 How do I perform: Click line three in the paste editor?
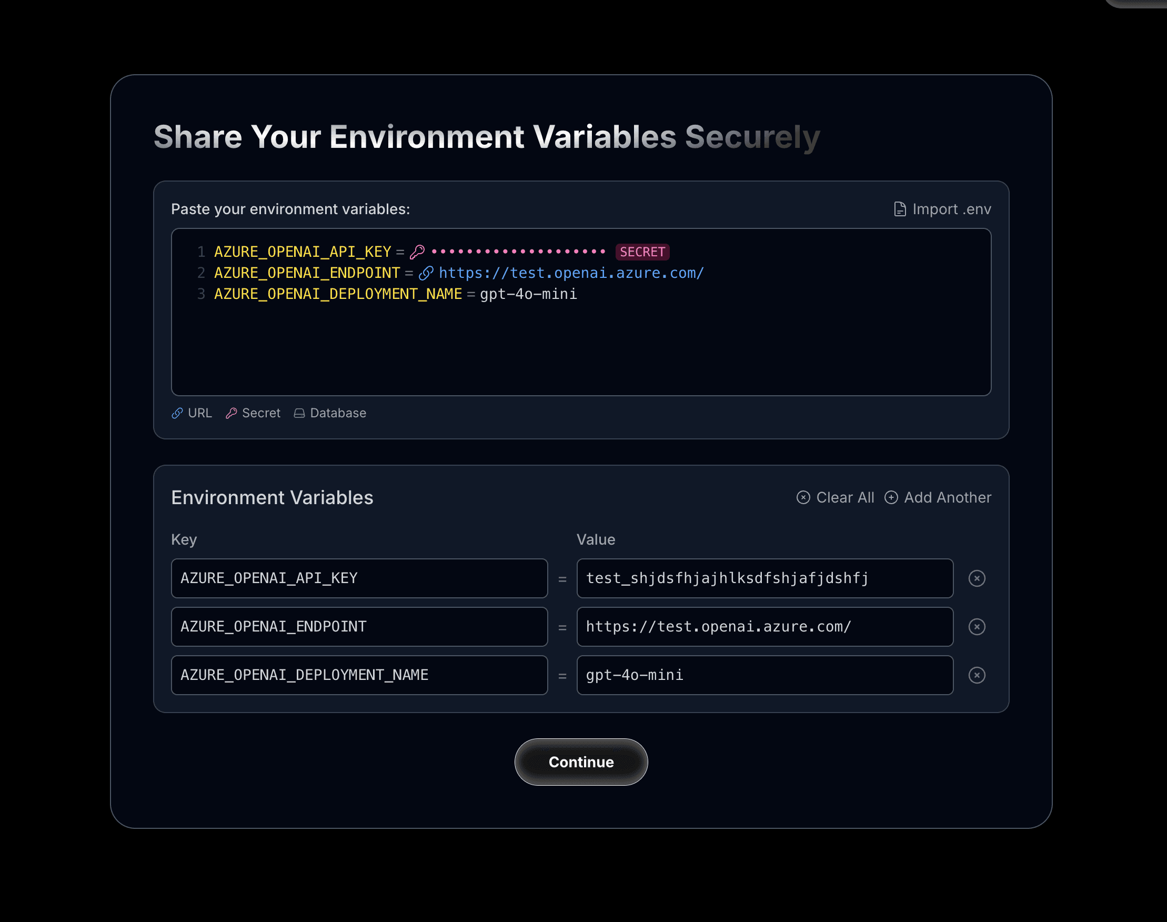(x=394, y=294)
